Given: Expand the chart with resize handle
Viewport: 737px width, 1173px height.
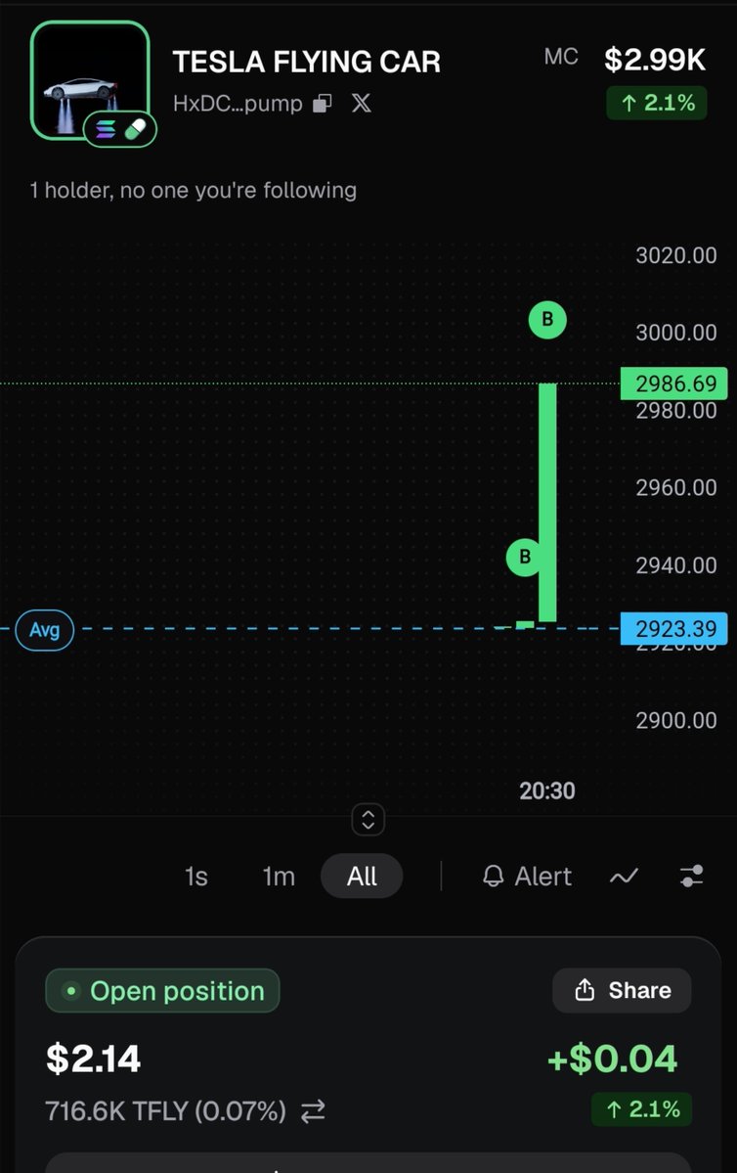Looking at the screenshot, I should [368, 820].
